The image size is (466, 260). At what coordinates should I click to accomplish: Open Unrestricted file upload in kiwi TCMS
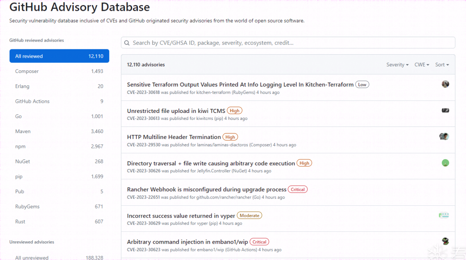pos(176,111)
